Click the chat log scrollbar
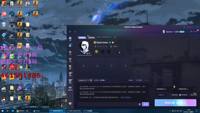Image resolution: width=200 pixels, height=113 pixels. [x=147, y=99]
